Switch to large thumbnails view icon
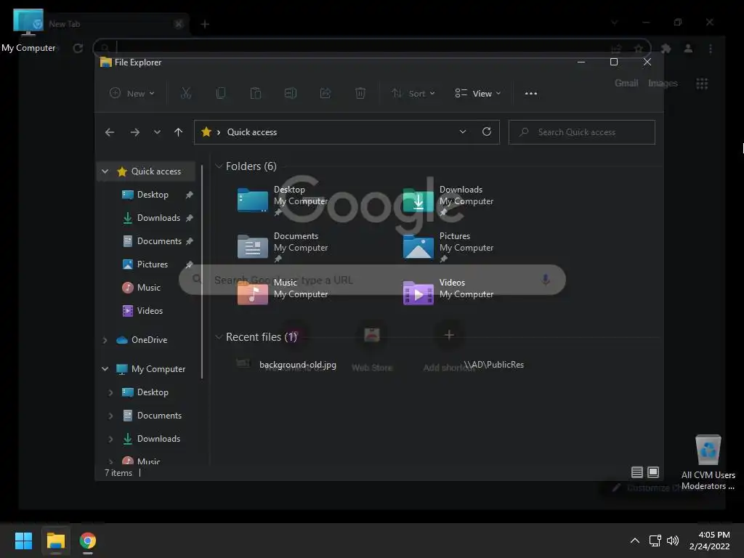This screenshot has width=744, height=558. coord(653,472)
